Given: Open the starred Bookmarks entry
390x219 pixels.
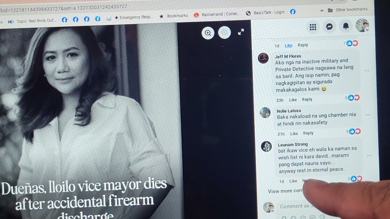Looking at the screenshot, I should (x=174, y=16).
